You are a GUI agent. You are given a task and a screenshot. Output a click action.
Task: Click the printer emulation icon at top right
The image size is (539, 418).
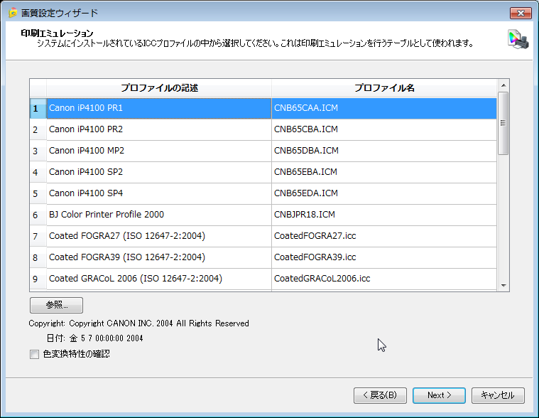[518, 40]
